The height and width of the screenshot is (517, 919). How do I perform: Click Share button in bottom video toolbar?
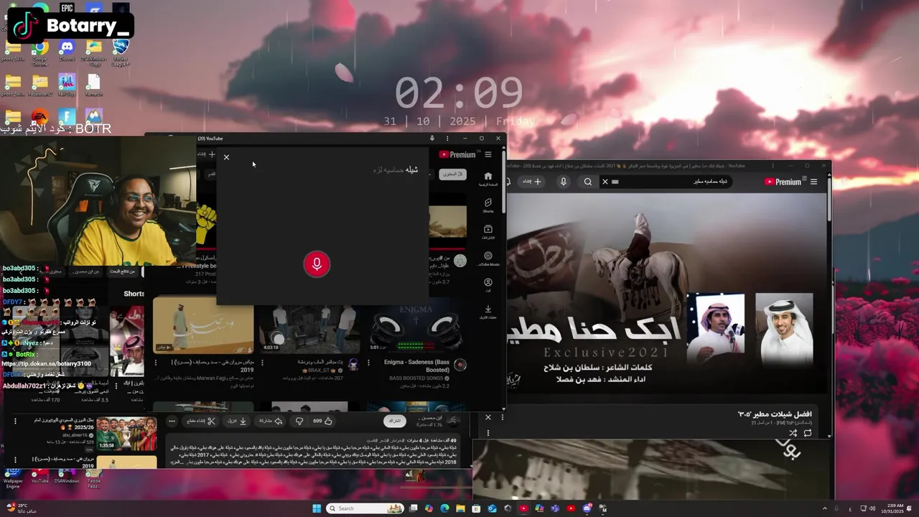[x=270, y=421]
